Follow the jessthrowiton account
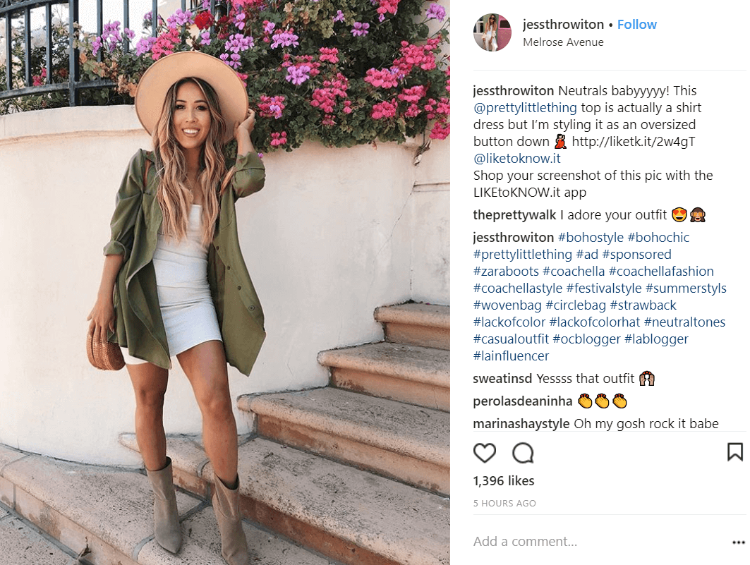The height and width of the screenshot is (565, 750). (636, 25)
